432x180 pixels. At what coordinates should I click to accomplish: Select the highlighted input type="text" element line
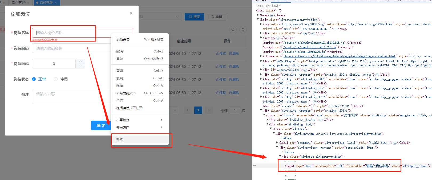pyautogui.click(x=357, y=166)
